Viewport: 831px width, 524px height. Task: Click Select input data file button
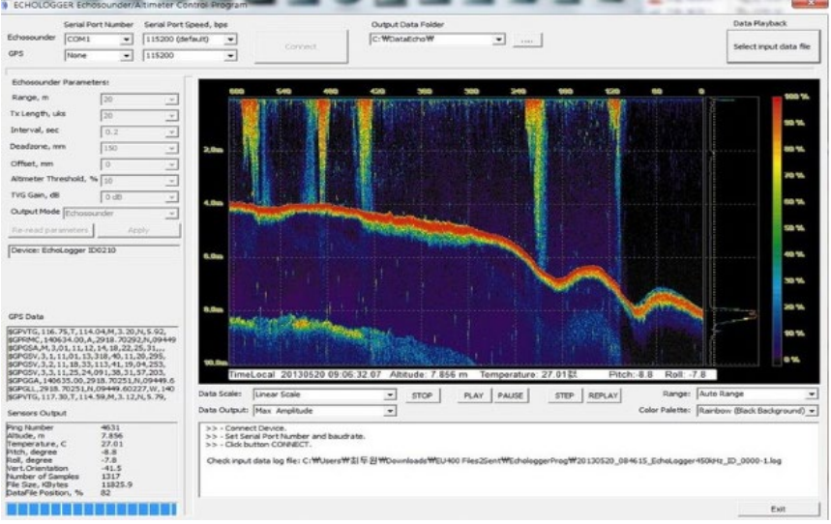pyautogui.click(x=772, y=46)
